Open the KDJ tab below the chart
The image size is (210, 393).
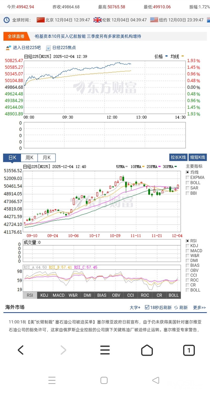pyautogui.click(x=44, y=295)
